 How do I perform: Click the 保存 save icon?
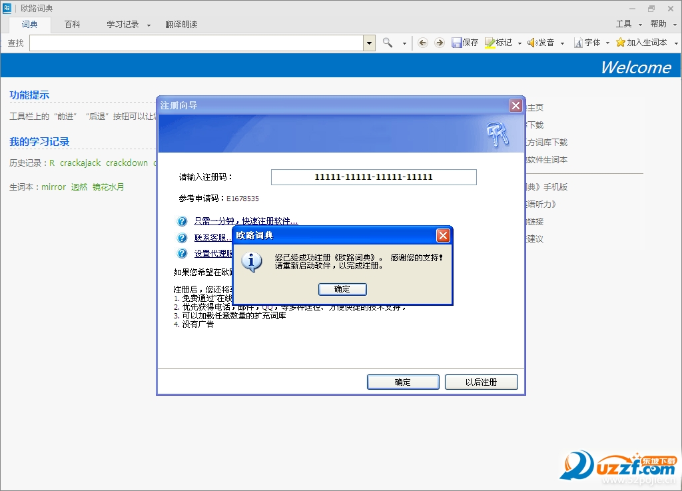pyautogui.click(x=456, y=43)
